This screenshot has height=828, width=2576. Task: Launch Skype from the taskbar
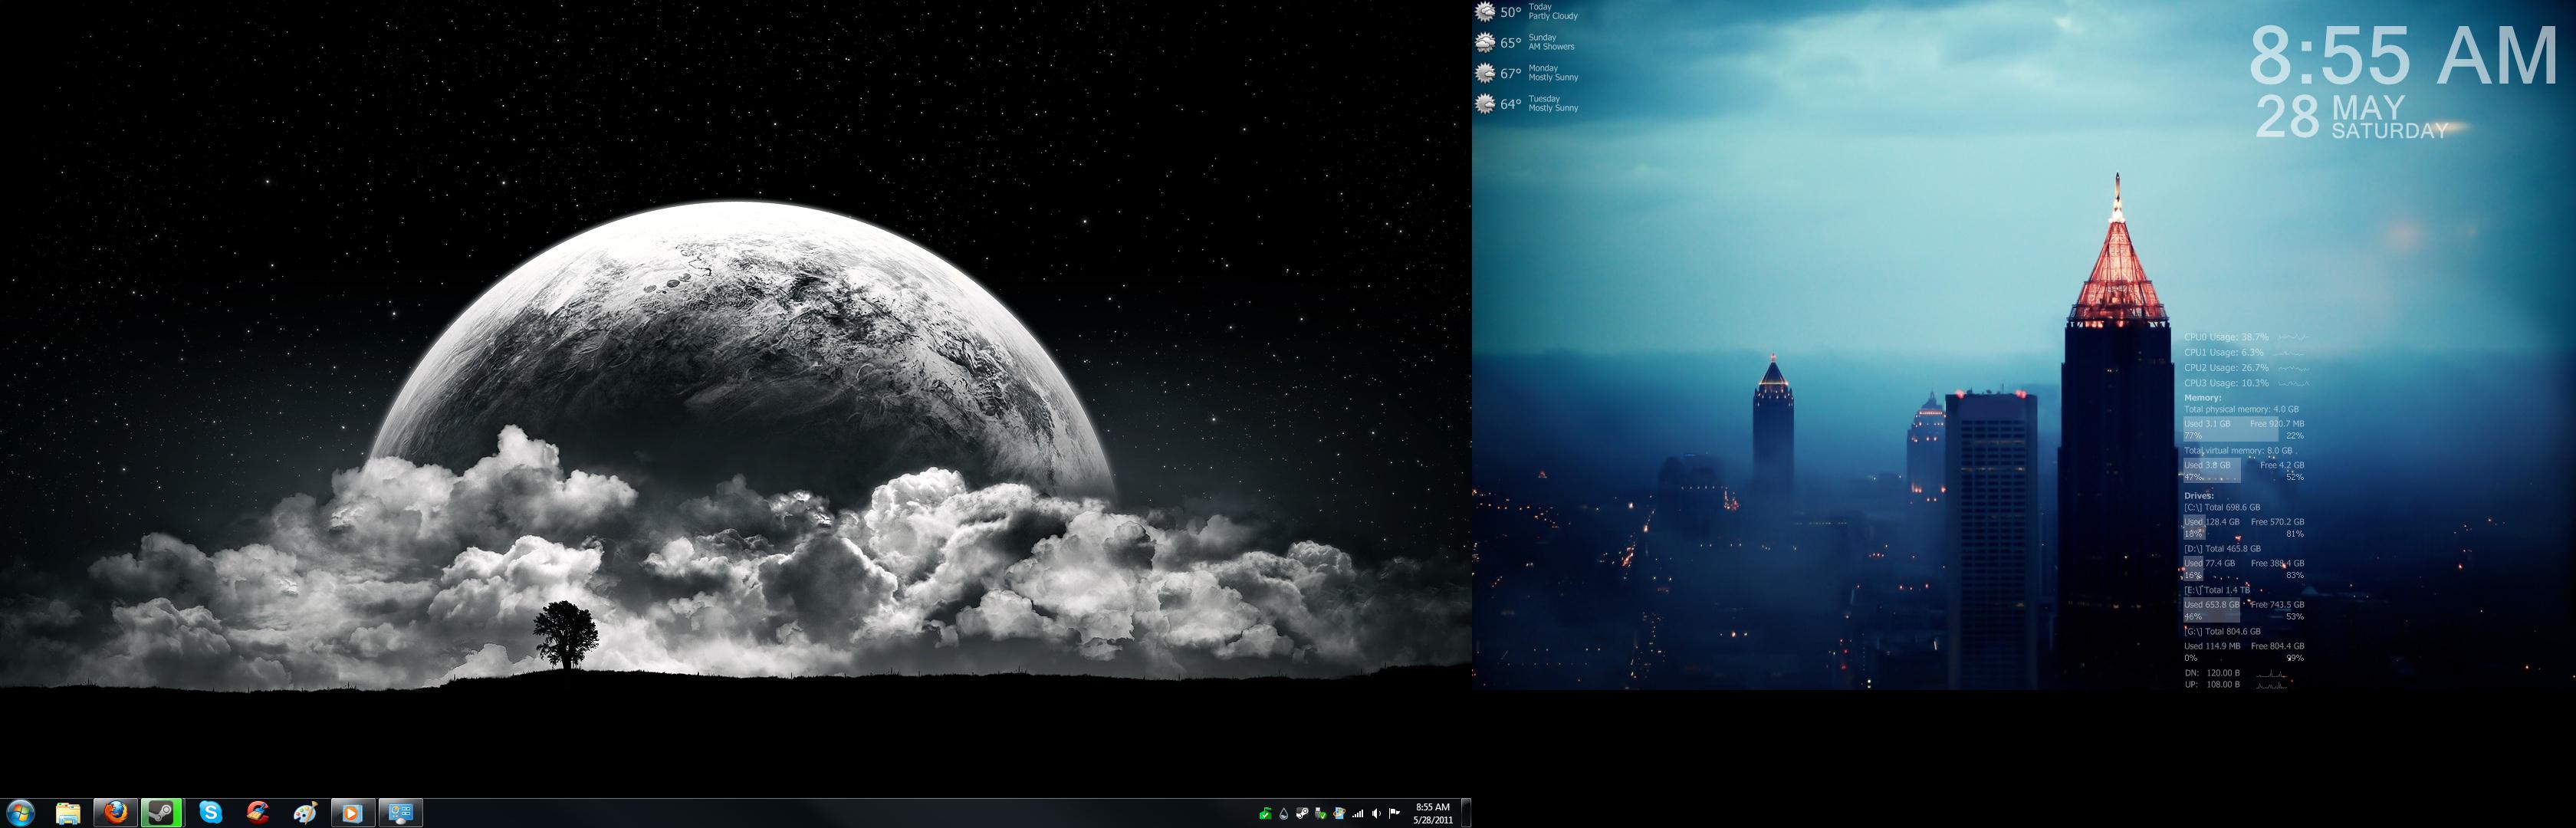point(210,813)
